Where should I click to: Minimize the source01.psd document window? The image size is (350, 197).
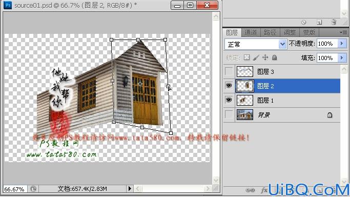[177, 5]
